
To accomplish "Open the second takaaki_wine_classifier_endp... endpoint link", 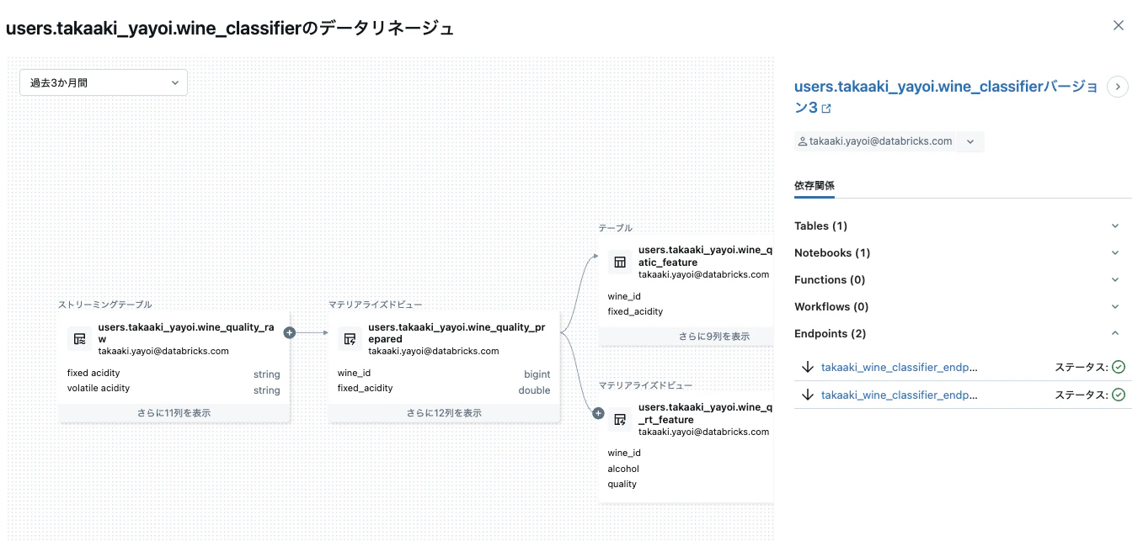I will [900, 395].
